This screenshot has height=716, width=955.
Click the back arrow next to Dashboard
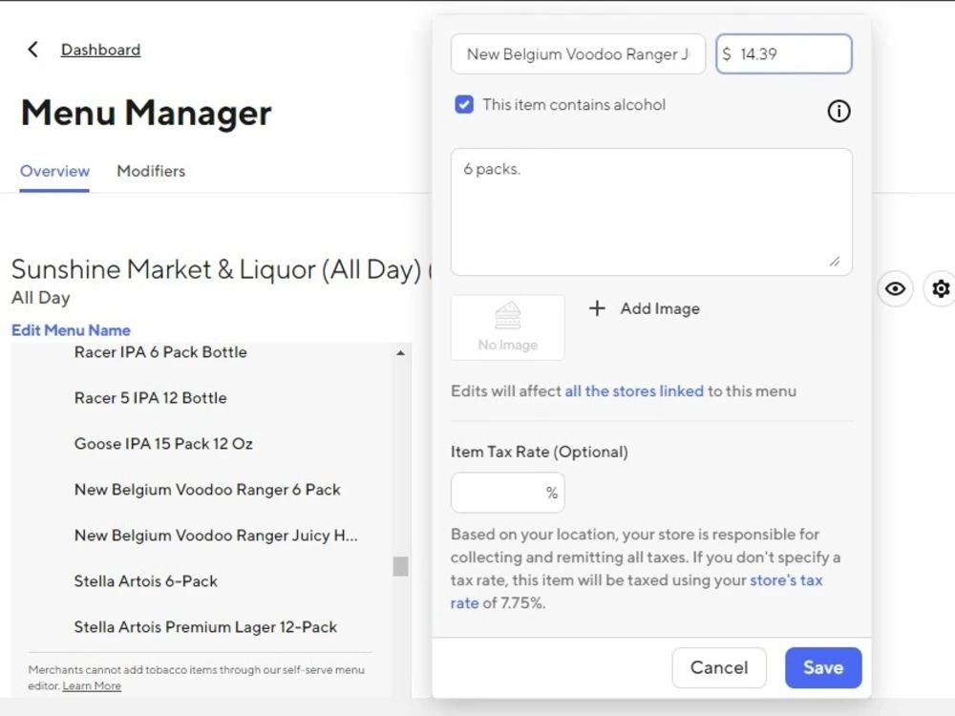coord(32,50)
